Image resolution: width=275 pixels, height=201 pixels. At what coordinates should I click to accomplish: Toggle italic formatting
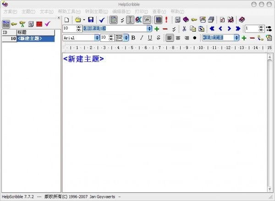tap(142, 38)
